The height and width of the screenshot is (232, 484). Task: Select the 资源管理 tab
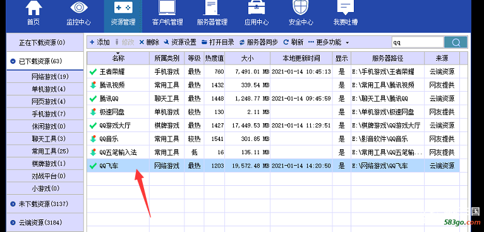point(123,16)
